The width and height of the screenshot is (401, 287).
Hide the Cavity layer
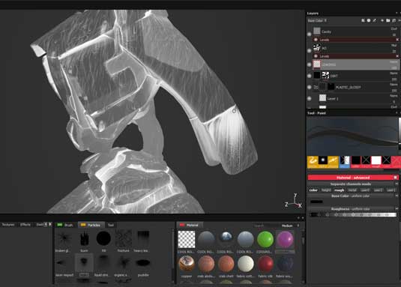310,34
